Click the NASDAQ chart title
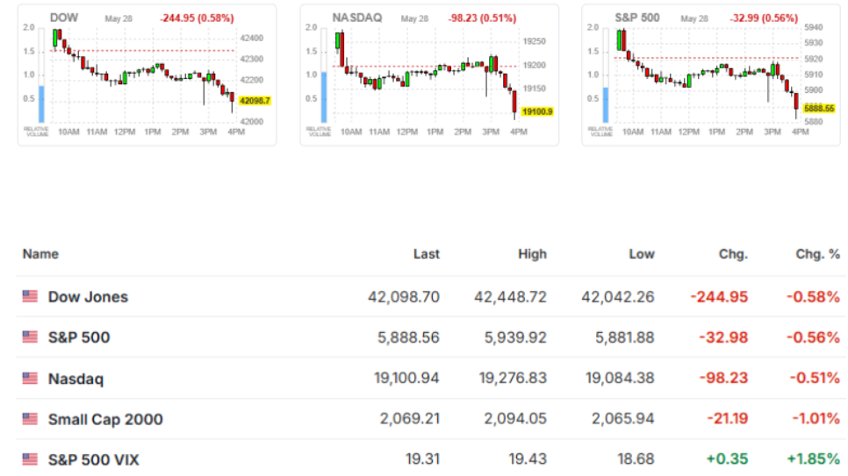The height and width of the screenshot is (476, 848). point(357,18)
